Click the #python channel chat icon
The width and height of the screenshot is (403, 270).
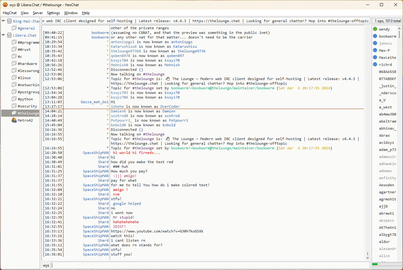pos(14,99)
